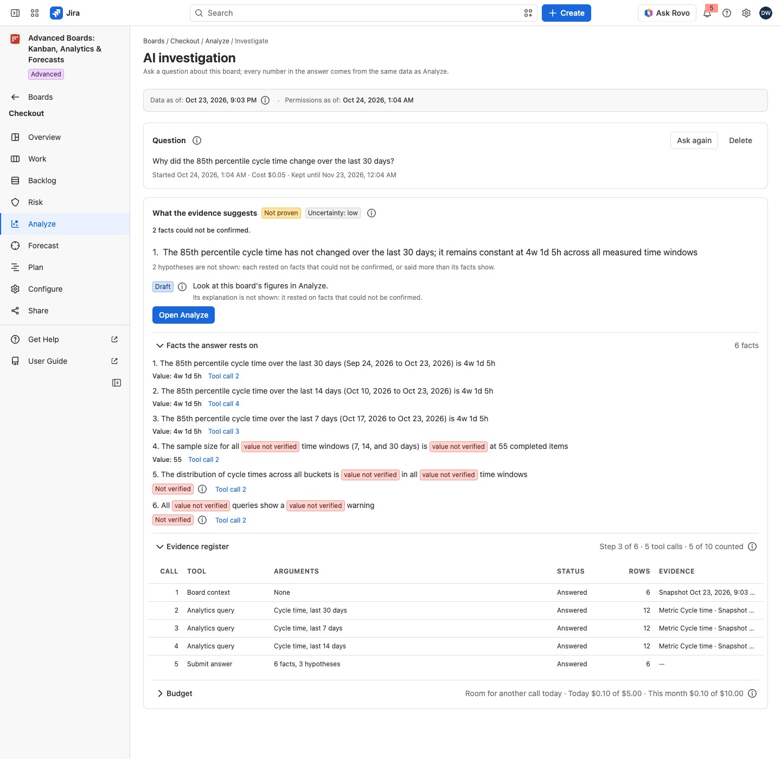Toggle the sidebar panel icon in top bar
Viewport: 781px width, 759px height.
[15, 13]
